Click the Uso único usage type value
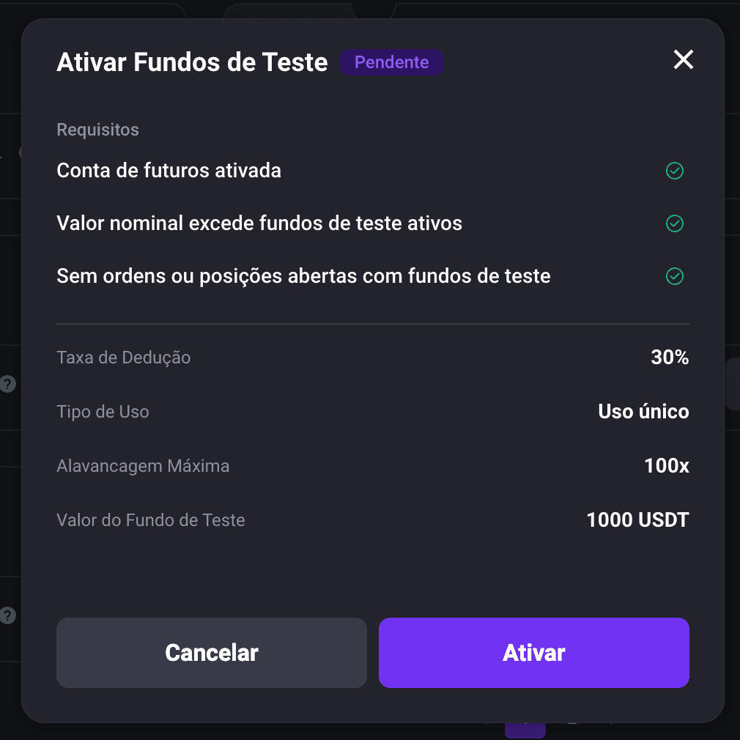The width and height of the screenshot is (740, 740). tap(643, 412)
